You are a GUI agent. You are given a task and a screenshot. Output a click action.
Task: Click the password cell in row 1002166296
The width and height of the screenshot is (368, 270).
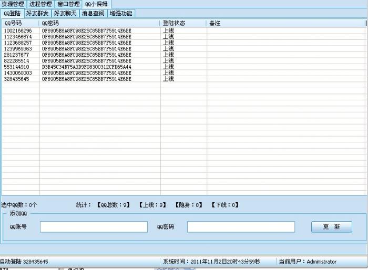point(87,31)
